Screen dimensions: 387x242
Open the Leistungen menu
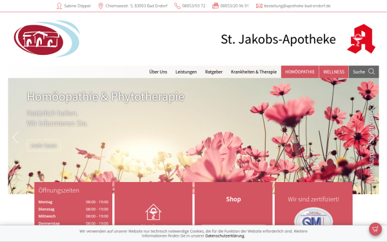pos(186,72)
